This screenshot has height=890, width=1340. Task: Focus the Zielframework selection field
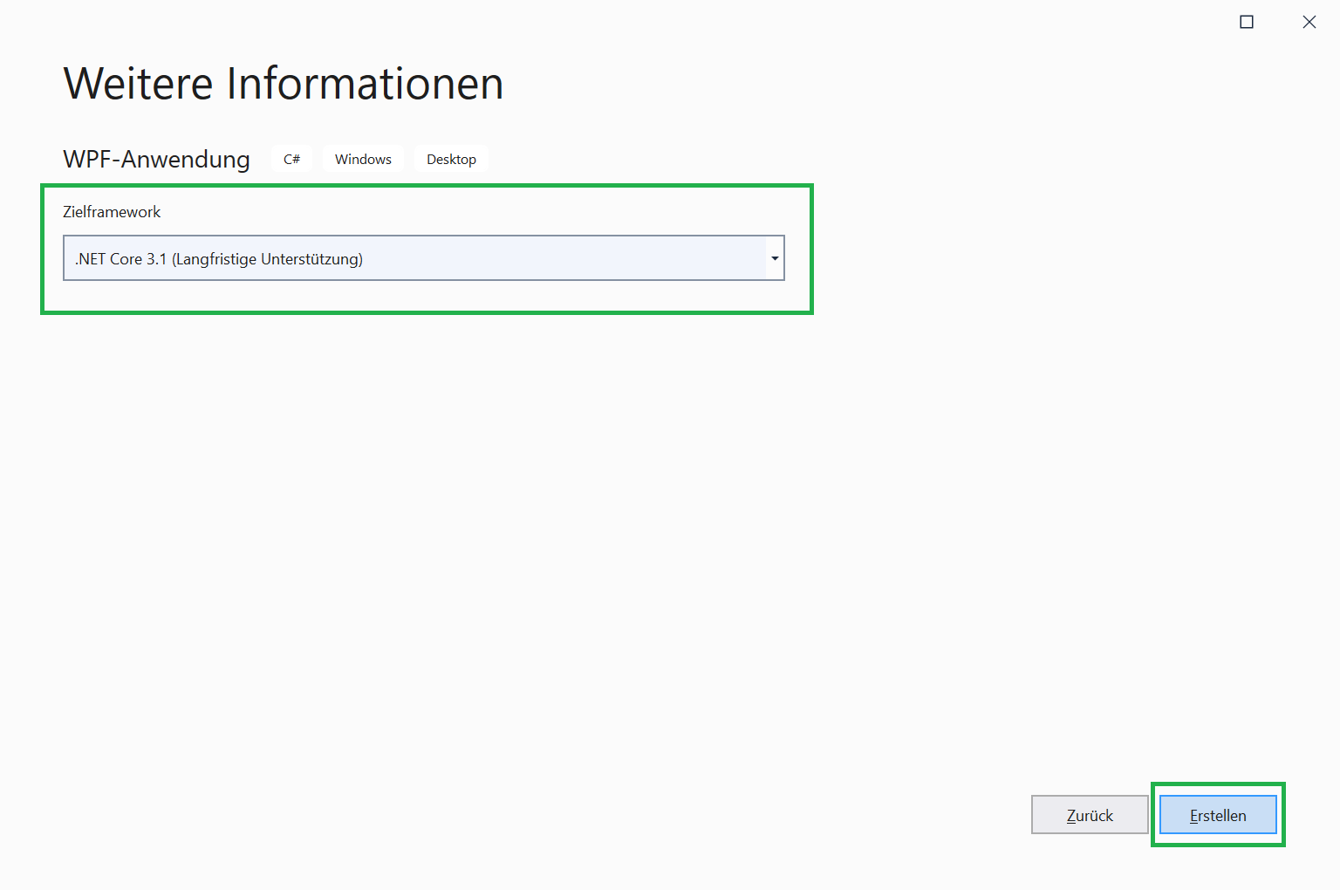[x=414, y=258]
